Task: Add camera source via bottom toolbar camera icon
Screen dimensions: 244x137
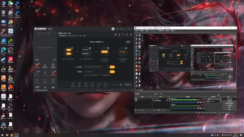Action: pyautogui.click(x=79, y=84)
